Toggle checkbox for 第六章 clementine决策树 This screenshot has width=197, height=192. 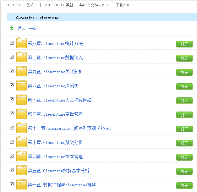point(12,85)
